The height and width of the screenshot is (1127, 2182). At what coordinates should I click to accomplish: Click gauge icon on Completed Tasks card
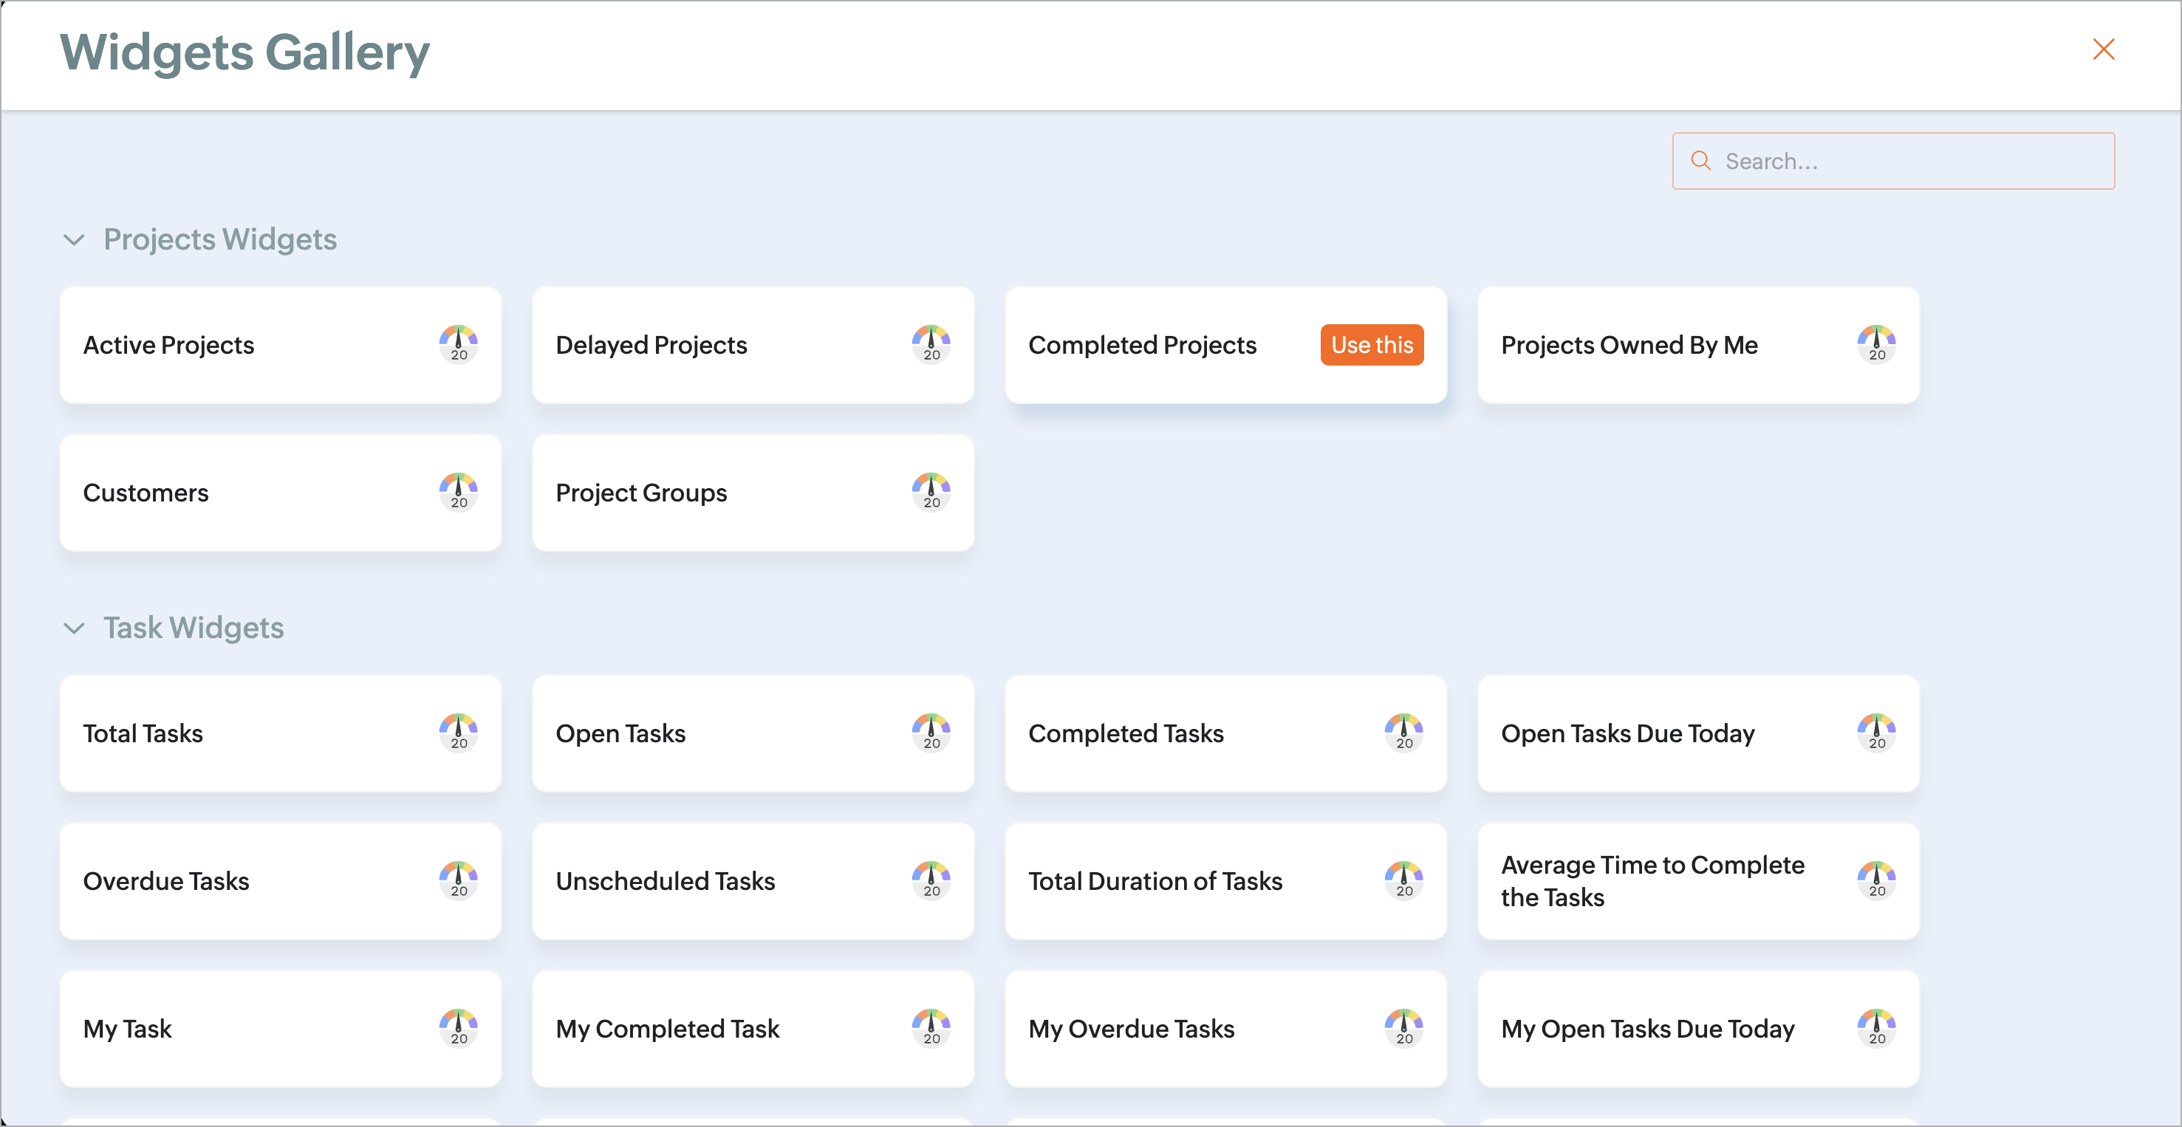[x=1403, y=733]
